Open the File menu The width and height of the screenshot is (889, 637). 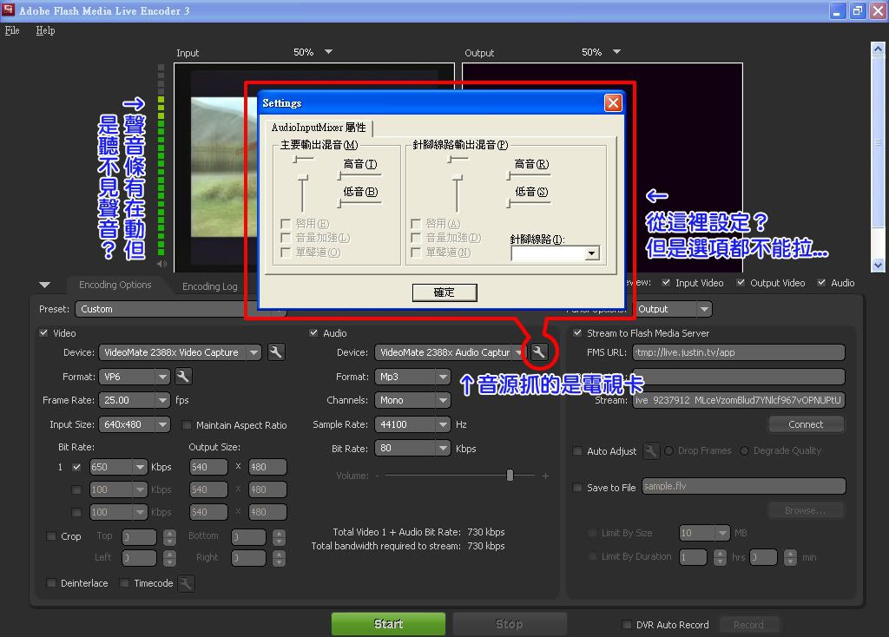pos(12,30)
